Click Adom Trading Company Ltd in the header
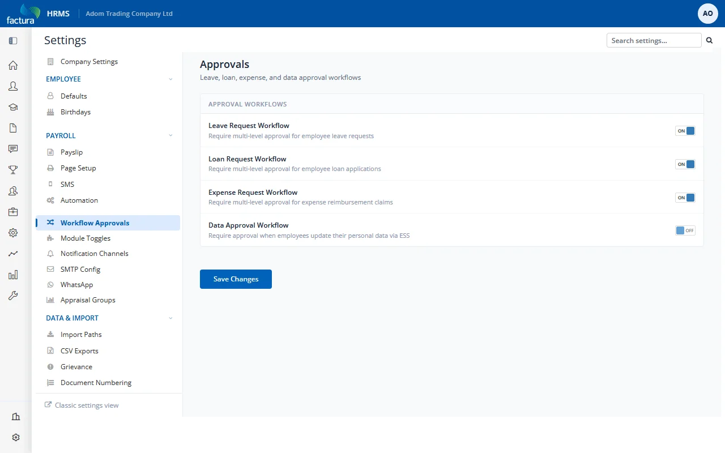This screenshot has height=453, width=725. point(129,14)
